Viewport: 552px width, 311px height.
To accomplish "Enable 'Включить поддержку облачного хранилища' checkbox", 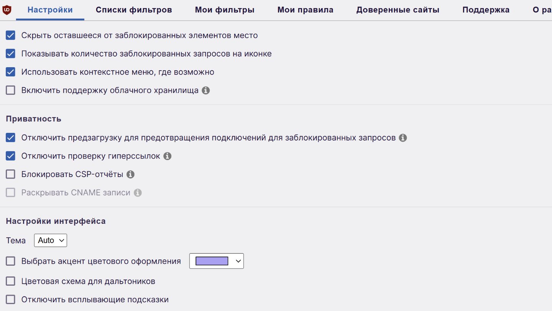I will coord(10,90).
